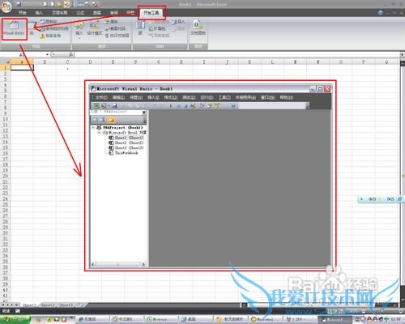
Task: Click Expansion Packs (扩展包) in XML group
Action: (x=157, y=28)
